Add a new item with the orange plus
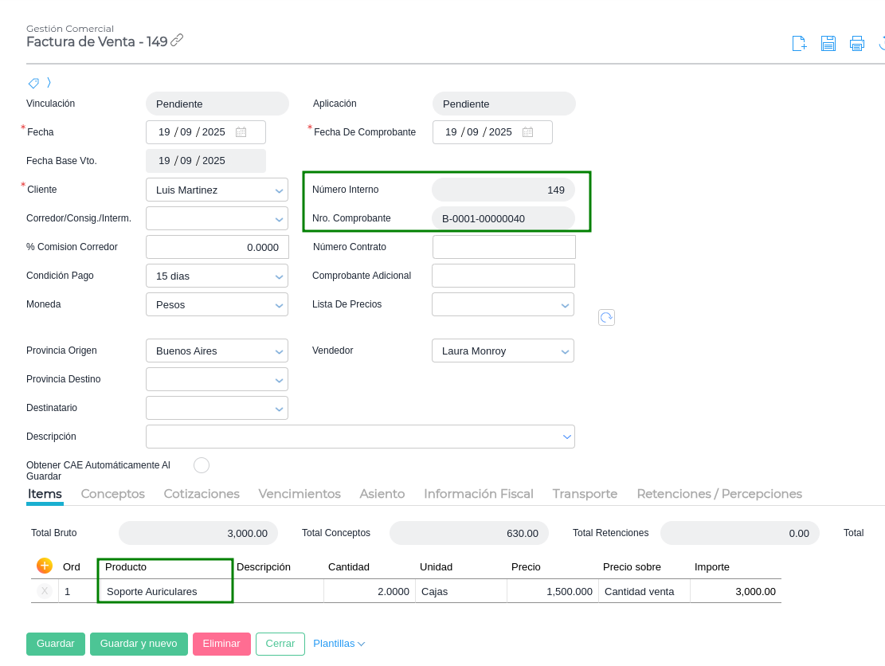Image resolution: width=885 pixels, height=666 pixels. (45, 566)
